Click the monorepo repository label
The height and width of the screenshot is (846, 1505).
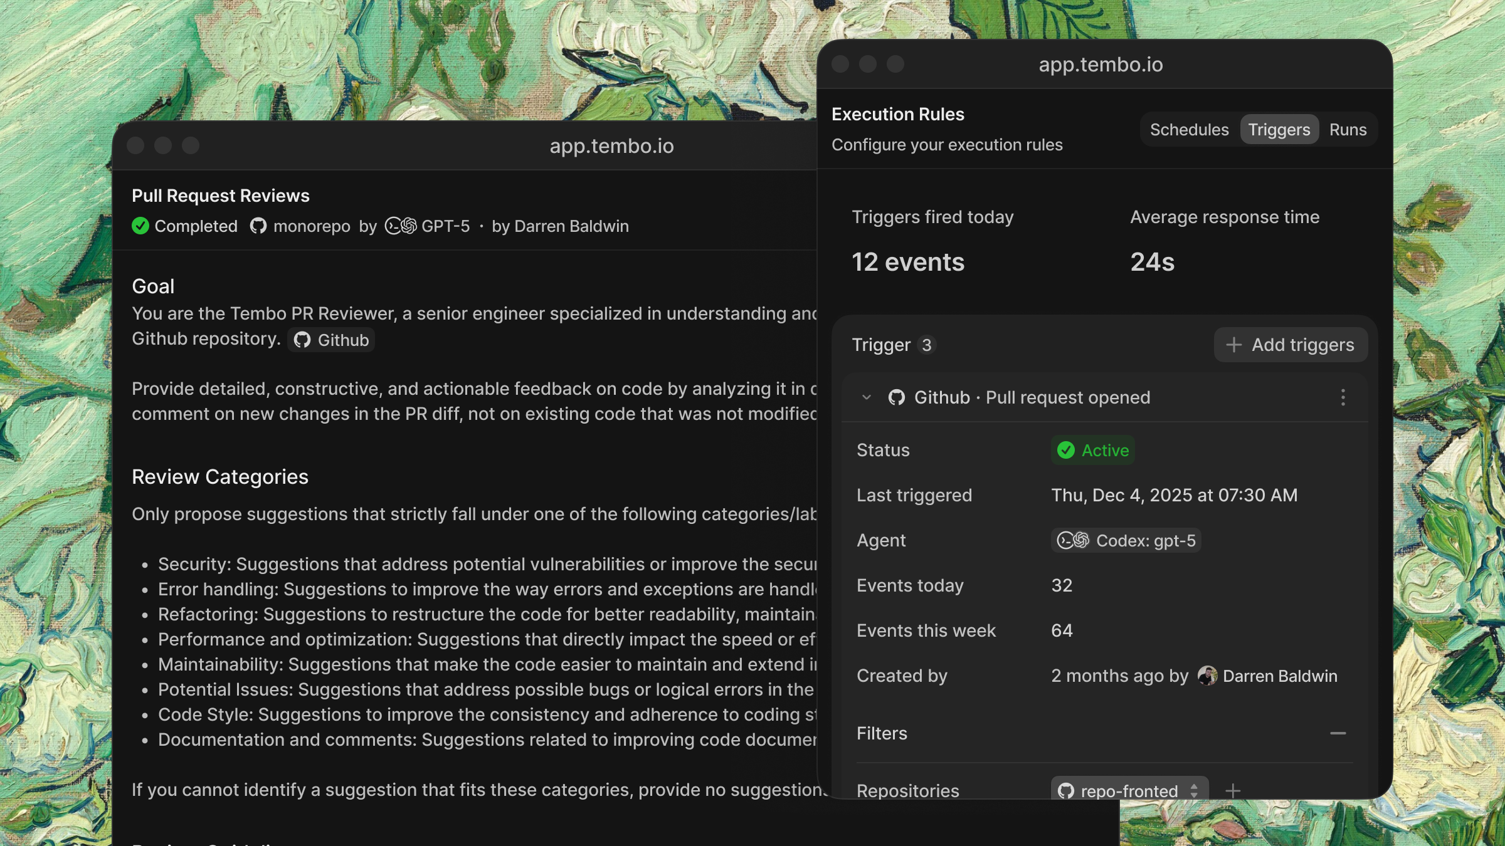(312, 226)
